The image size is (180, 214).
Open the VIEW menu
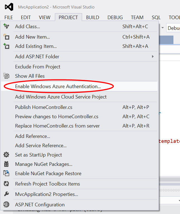click(x=45, y=18)
